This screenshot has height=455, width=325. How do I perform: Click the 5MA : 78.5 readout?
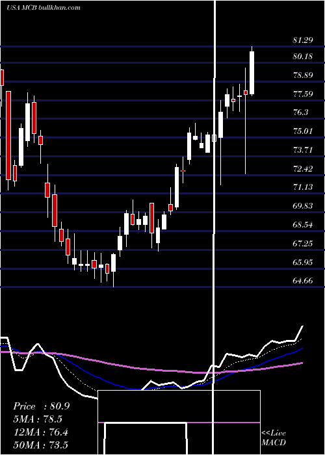38,419
